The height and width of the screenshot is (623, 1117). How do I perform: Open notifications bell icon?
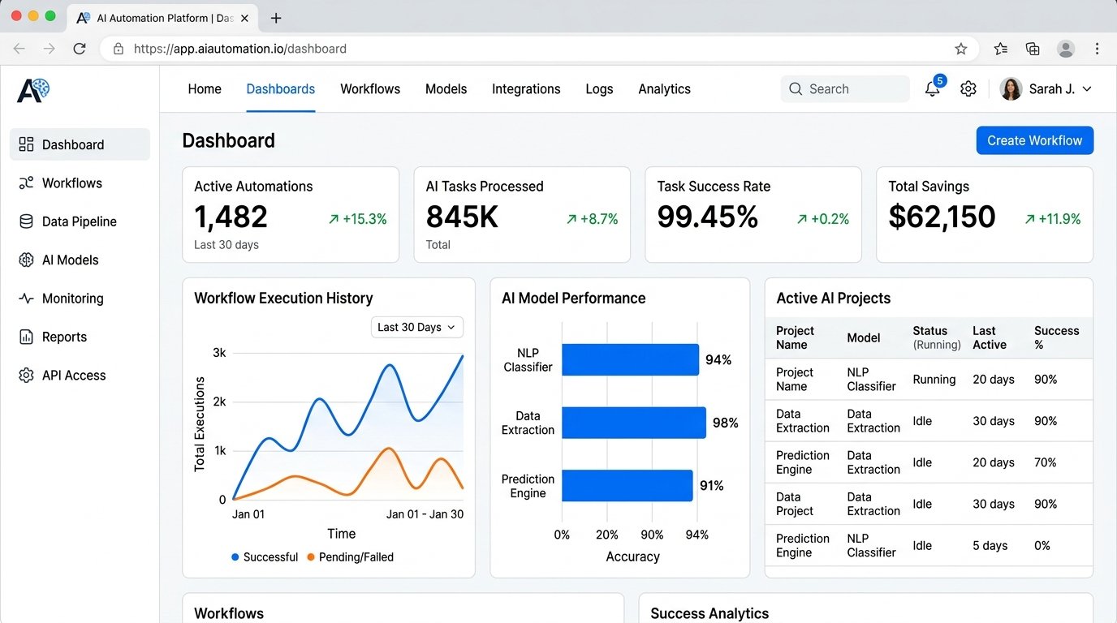click(x=933, y=88)
